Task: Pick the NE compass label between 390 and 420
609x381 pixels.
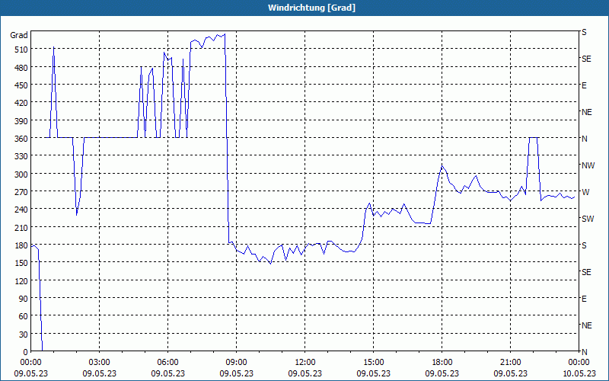Action: click(x=586, y=112)
